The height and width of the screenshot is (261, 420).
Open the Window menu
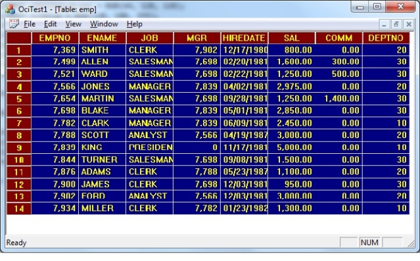coord(104,24)
